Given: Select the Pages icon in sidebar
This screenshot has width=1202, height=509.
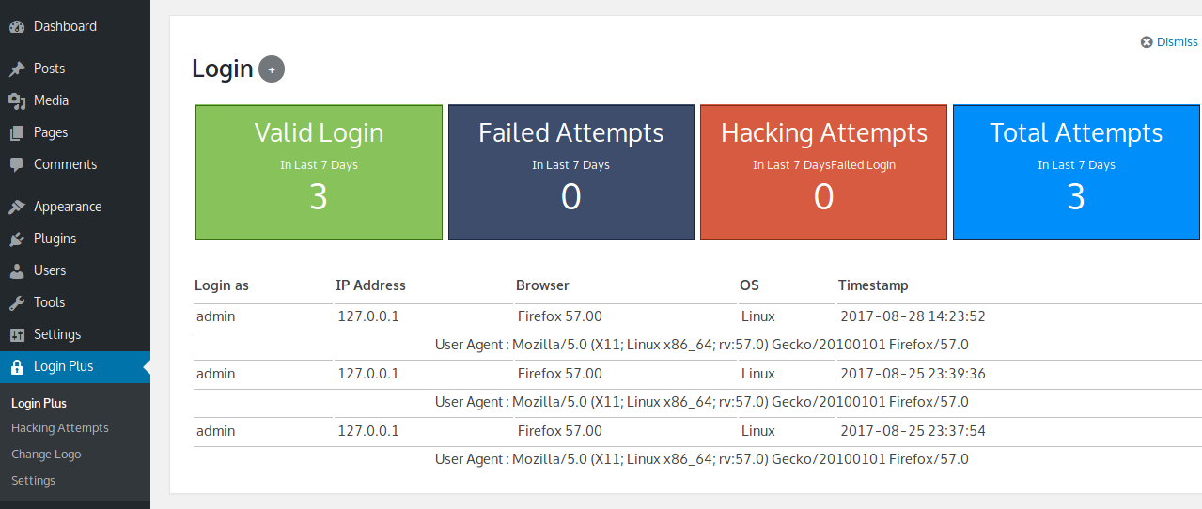Looking at the screenshot, I should pos(17,132).
